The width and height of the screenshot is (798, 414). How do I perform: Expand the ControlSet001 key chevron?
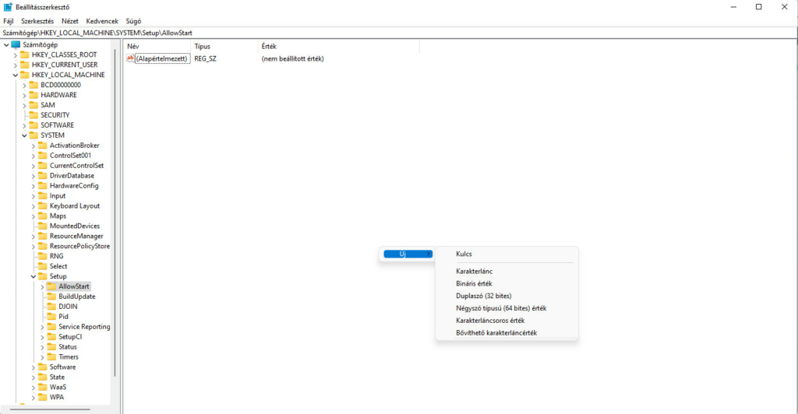[x=34, y=156]
